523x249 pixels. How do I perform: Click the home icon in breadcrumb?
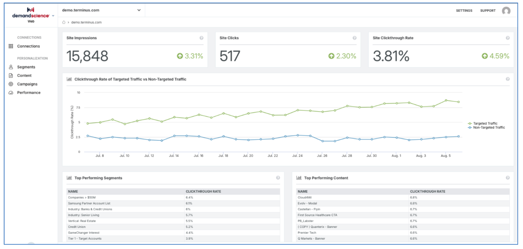tap(64, 22)
